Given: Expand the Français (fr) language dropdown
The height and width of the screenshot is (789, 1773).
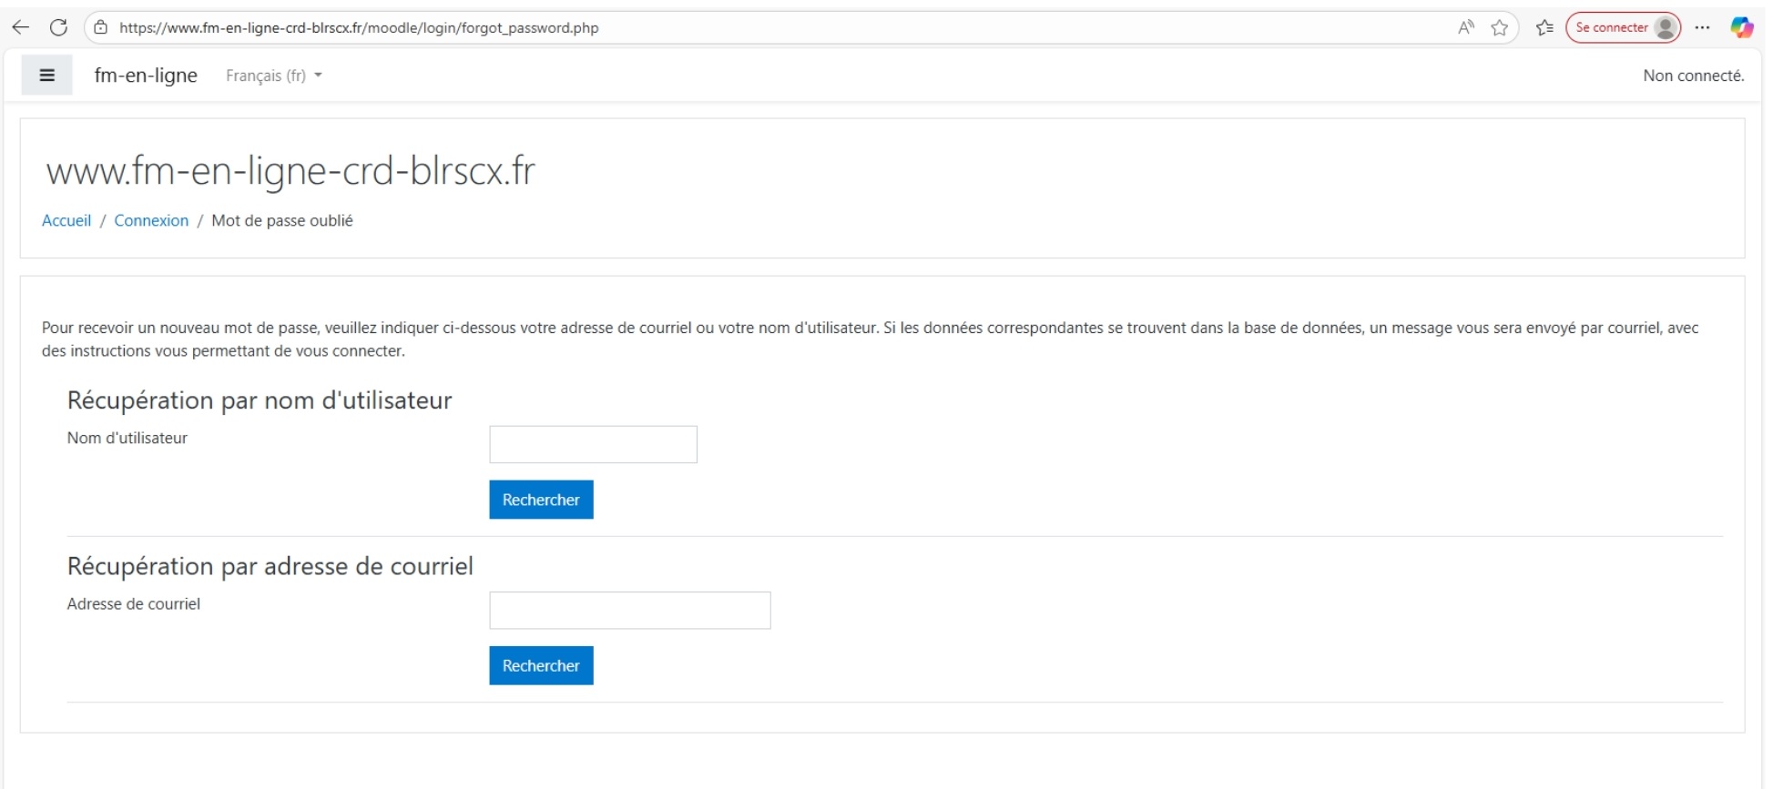Looking at the screenshot, I should click(x=273, y=76).
